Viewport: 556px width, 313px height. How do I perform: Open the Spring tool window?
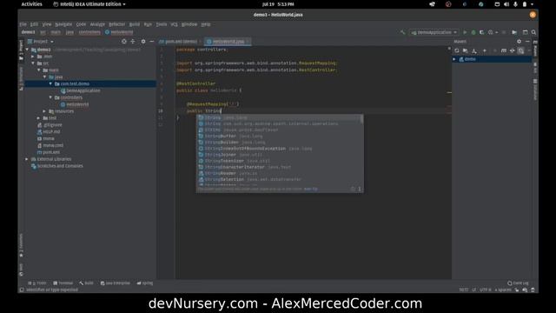click(x=145, y=283)
